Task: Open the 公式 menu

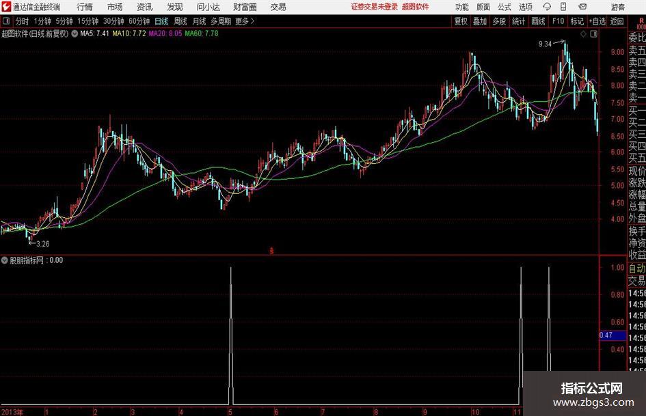Action: coord(504,7)
